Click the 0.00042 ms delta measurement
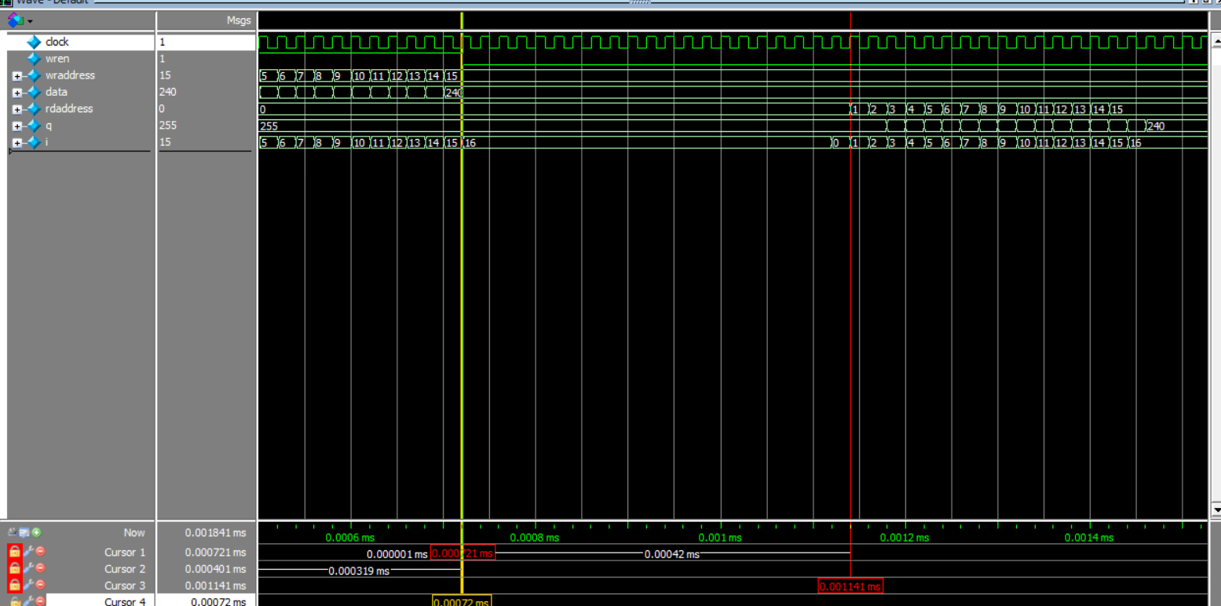Screen dimensions: 1221x606 pos(671,553)
